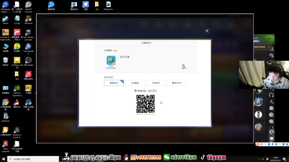Open the Windows Start menu

[x=4, y=159]
